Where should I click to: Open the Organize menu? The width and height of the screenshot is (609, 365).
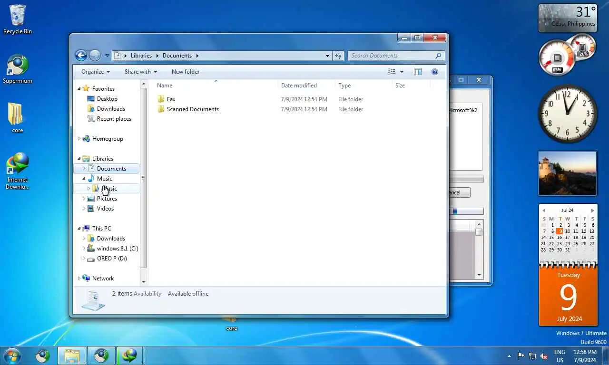96,72
